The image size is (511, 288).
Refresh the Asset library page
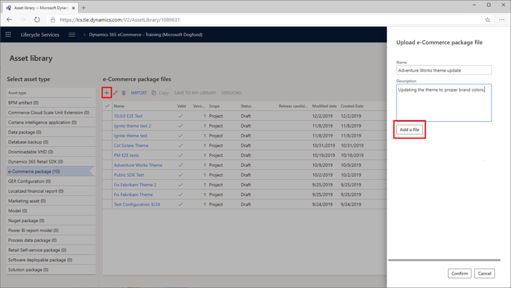coord(36,20)
